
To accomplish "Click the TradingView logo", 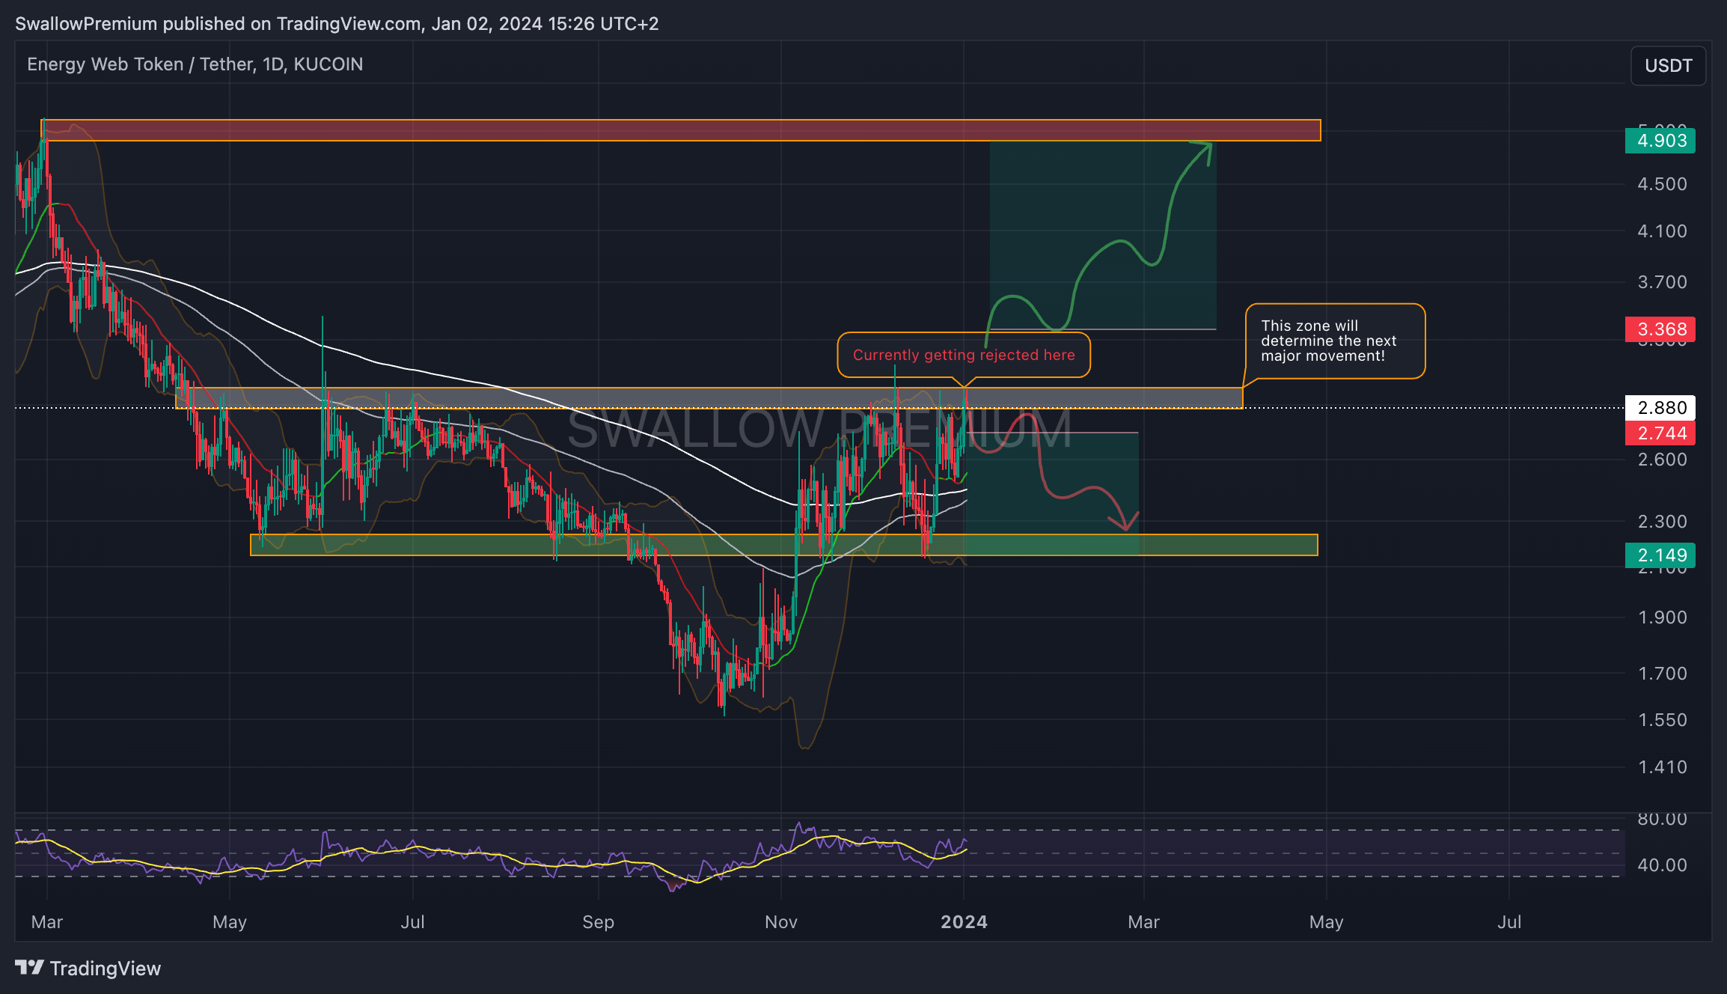I will pos(88,968).
